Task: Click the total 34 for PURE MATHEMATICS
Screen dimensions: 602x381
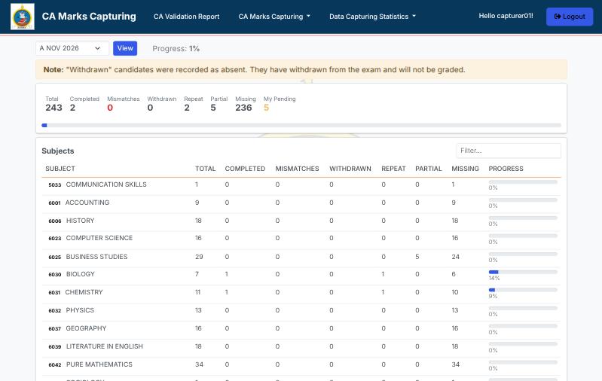Action: (x=199, y=364)
